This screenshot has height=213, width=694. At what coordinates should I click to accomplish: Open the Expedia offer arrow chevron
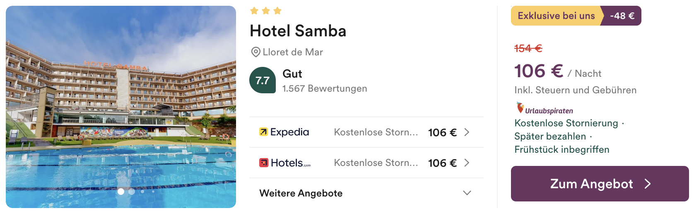click(x=467, y=132)
